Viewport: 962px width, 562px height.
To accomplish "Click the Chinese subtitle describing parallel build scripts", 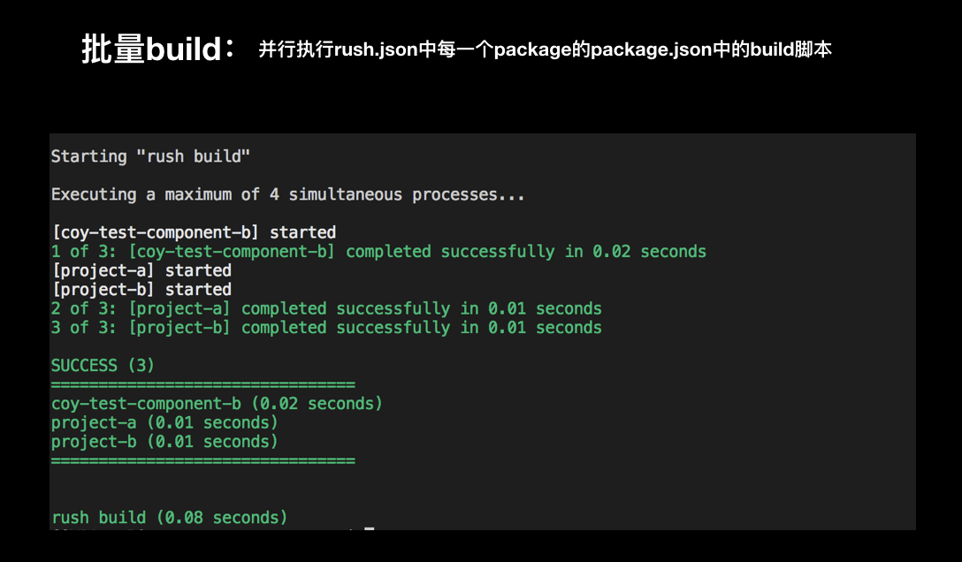I will [x=545, y=49].
